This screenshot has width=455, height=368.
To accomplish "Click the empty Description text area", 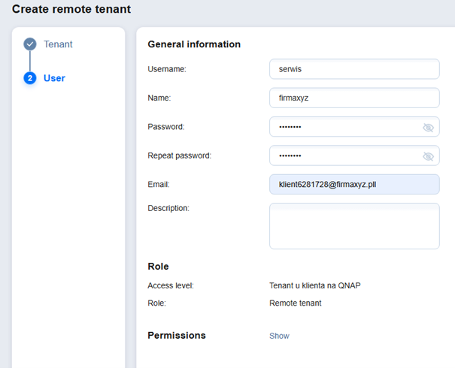I will pos(353,225).
